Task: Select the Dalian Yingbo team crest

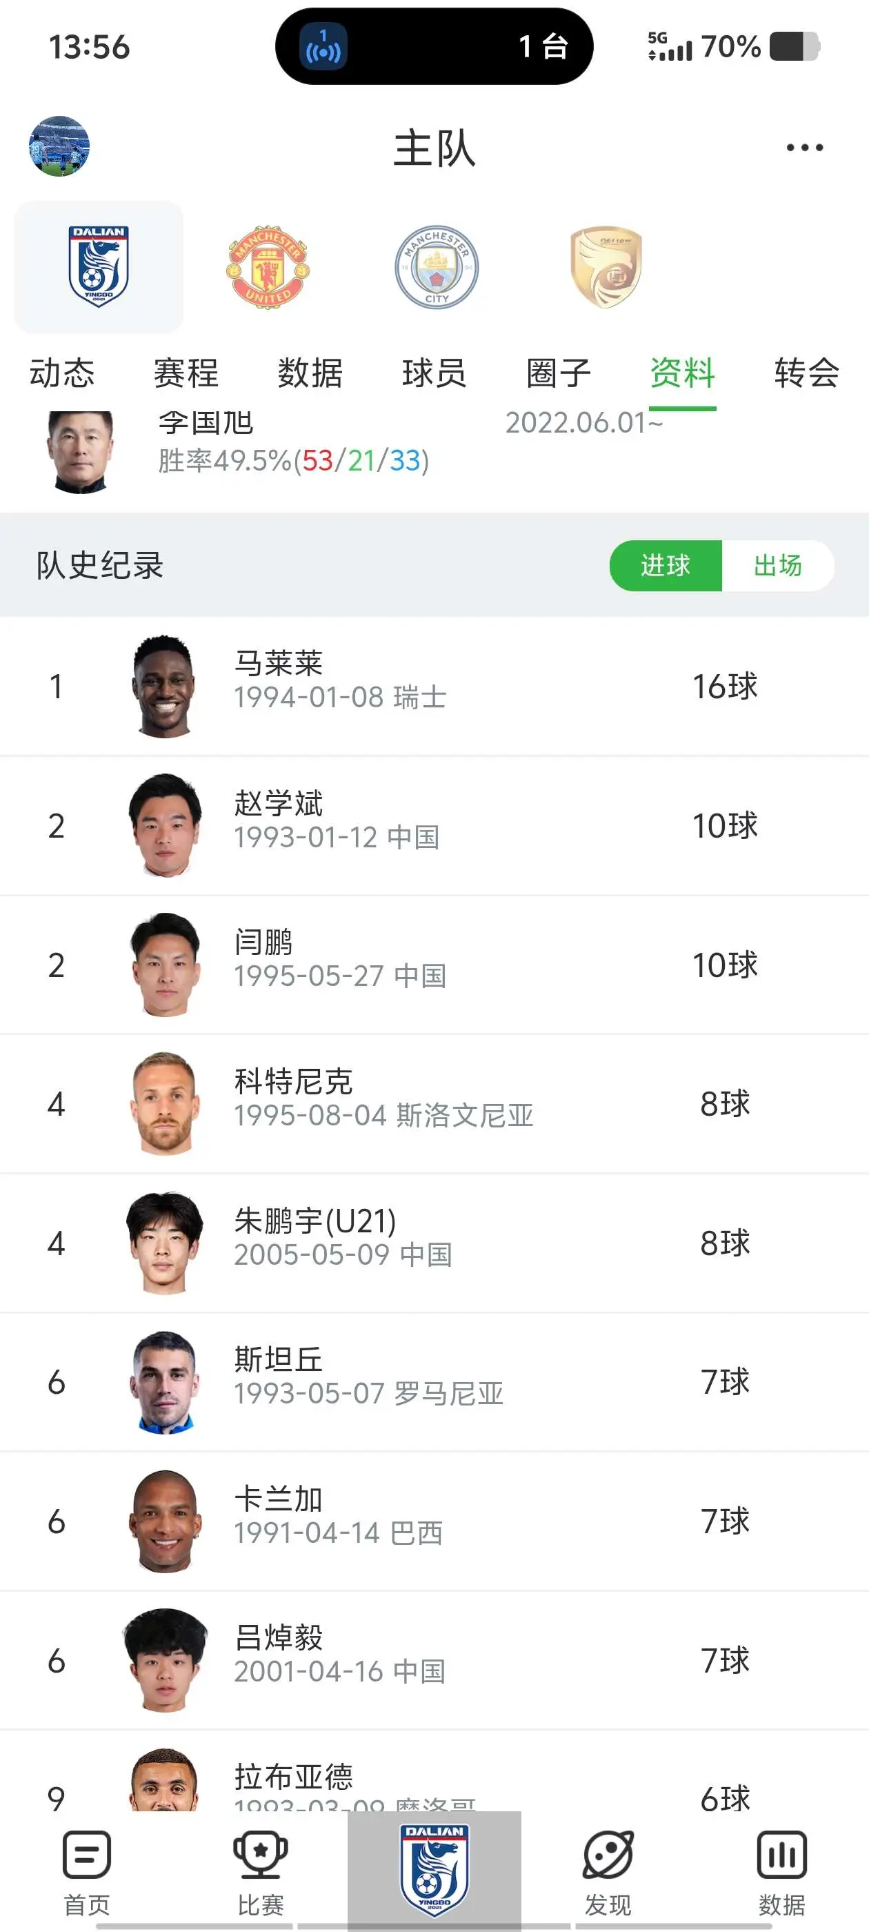Action: click(x=99, y=267)
